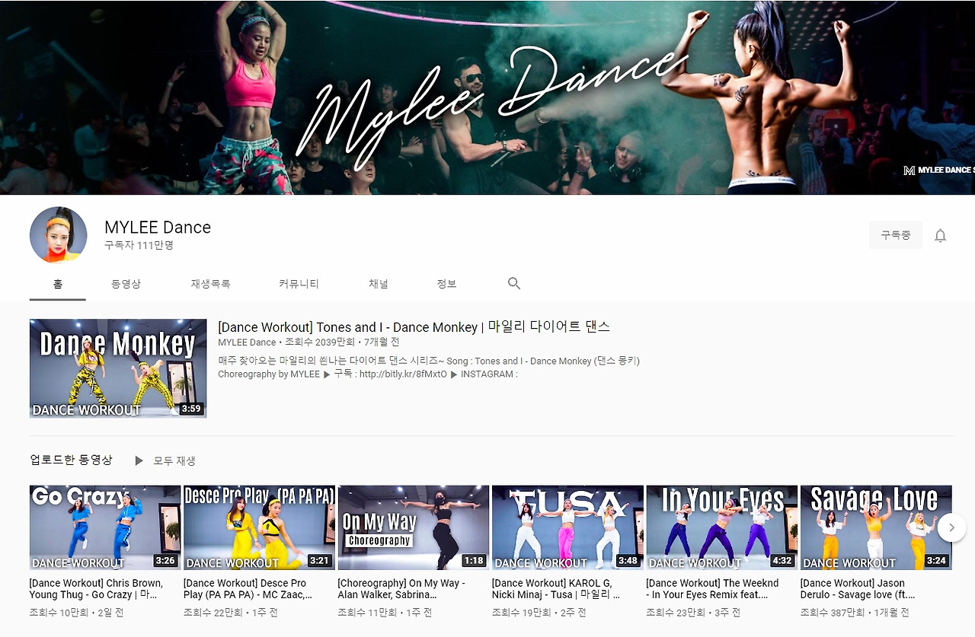Open the channel search magnifier icon
Image resolution: width=975 pixels, height=637 pixels.
(514, 283)
